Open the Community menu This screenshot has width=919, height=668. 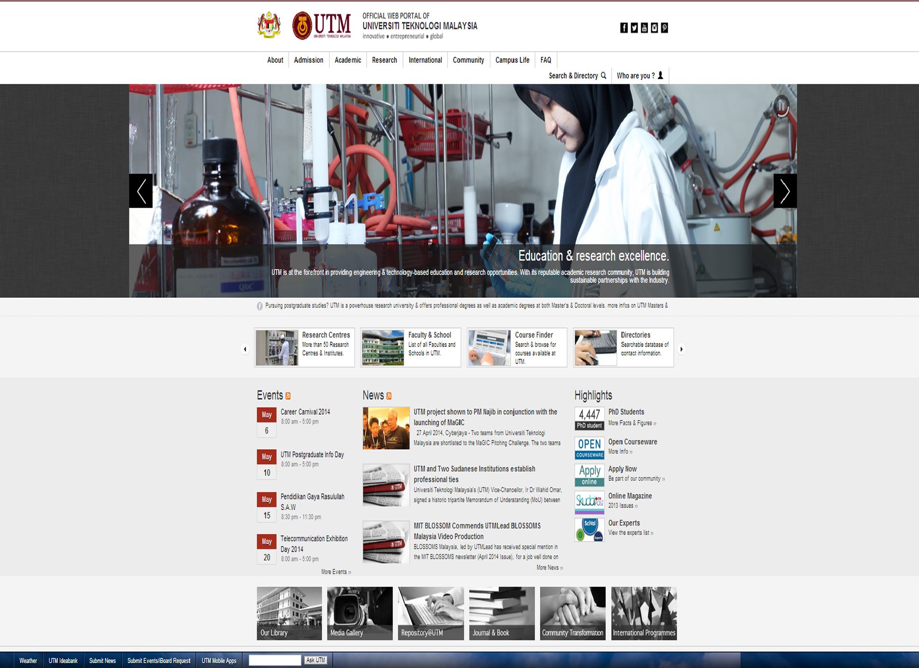pos(468,60)
